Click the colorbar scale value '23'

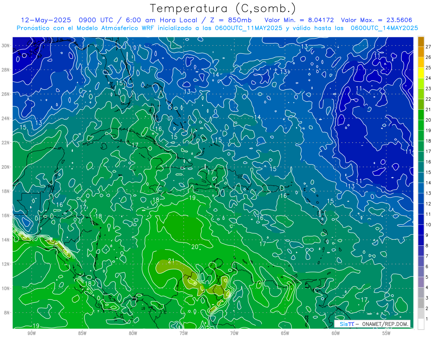click(428, 89)
